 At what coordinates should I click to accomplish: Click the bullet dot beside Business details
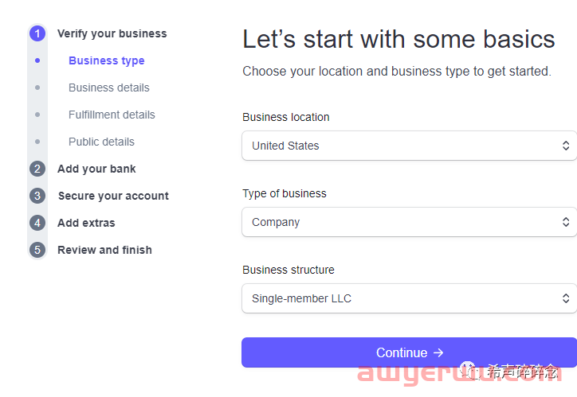pos(37,88)
